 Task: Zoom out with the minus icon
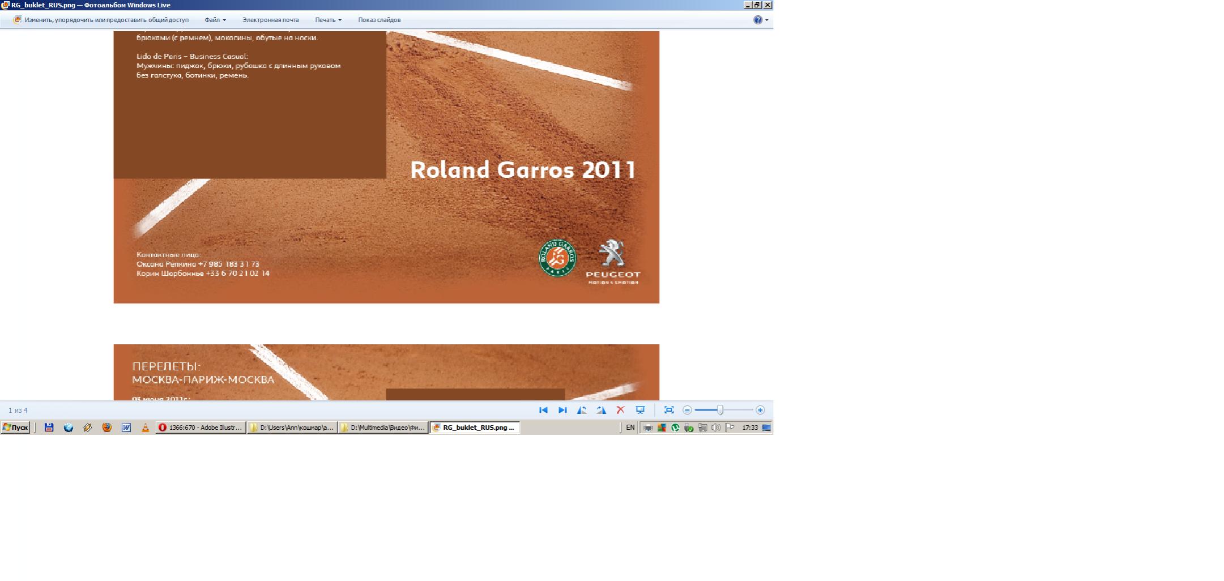(687, 410)
